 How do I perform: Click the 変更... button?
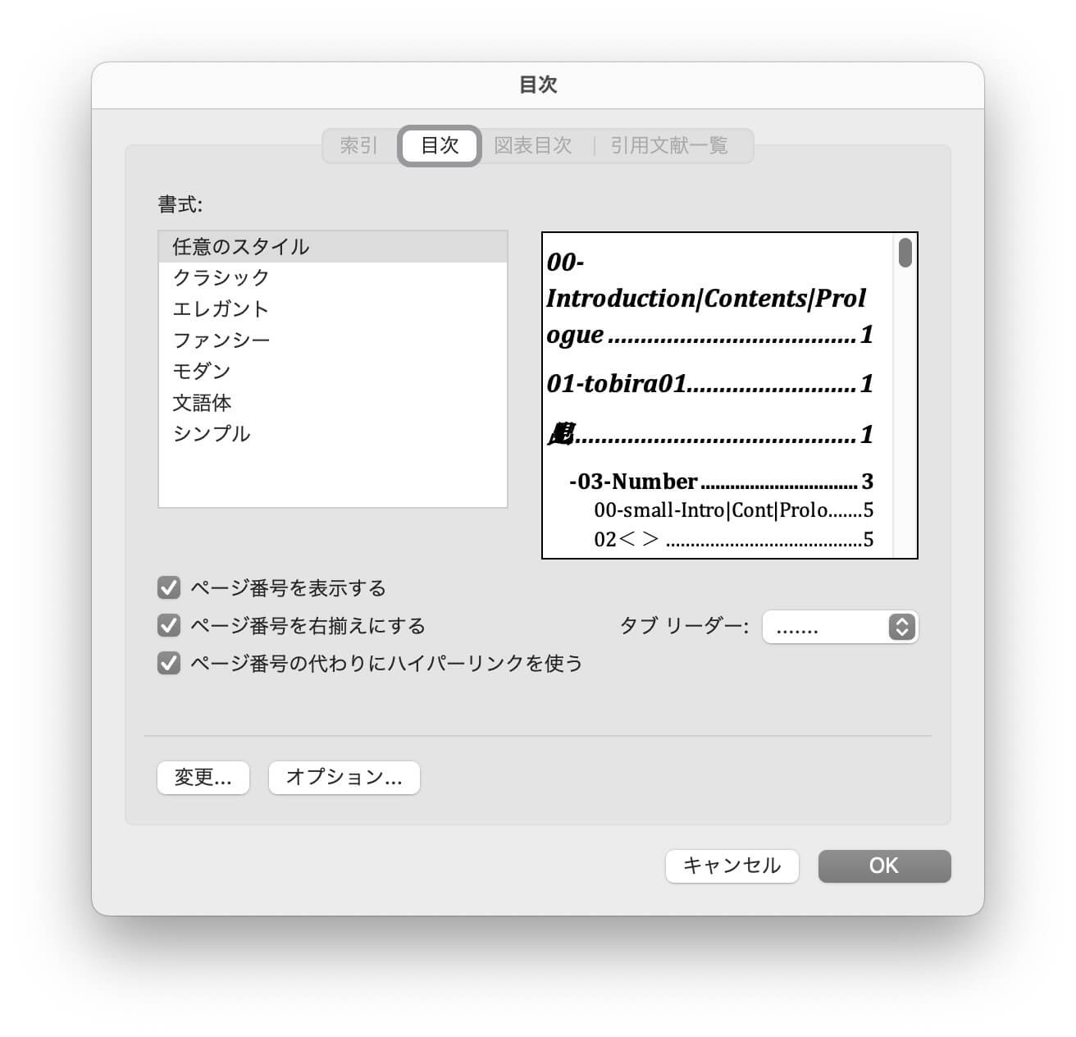pos(203,778)
